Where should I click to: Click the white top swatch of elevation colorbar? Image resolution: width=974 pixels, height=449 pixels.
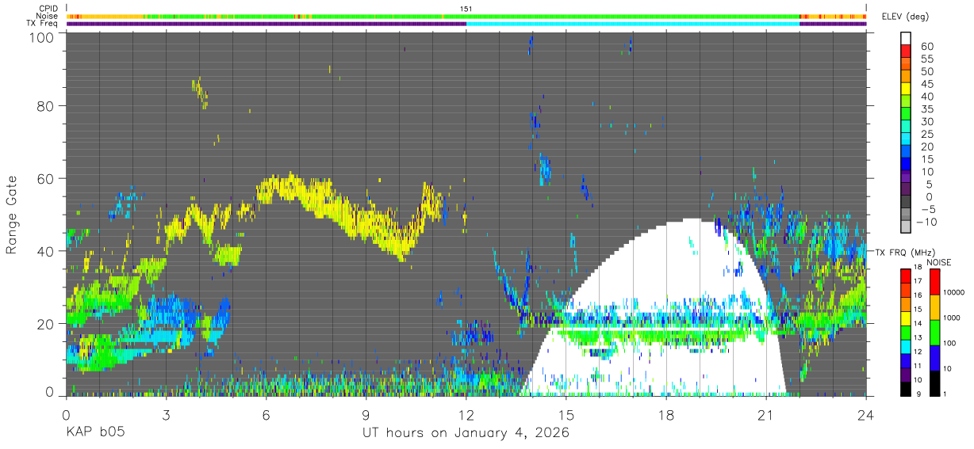[x=906, y=39]
